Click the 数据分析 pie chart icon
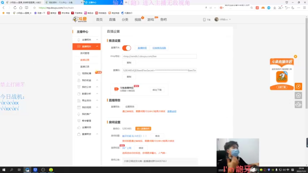This screenshot has width=308, height=173. pyautogui.click(x=79, y=94)
